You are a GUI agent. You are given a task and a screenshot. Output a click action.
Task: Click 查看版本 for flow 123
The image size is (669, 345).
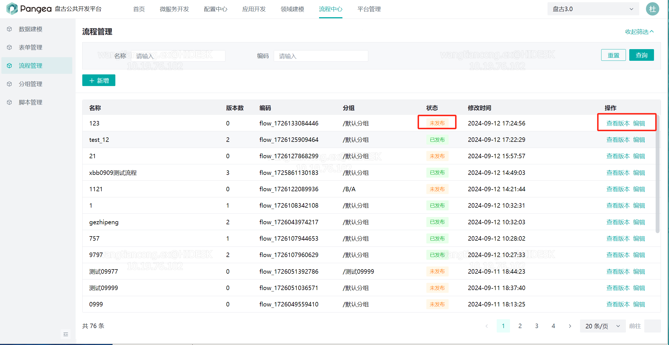[618, 123]
